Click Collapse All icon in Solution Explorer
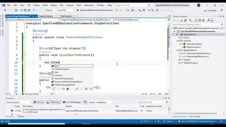The width and height of the screenshot is (226, 127). (x=200, y=20)
